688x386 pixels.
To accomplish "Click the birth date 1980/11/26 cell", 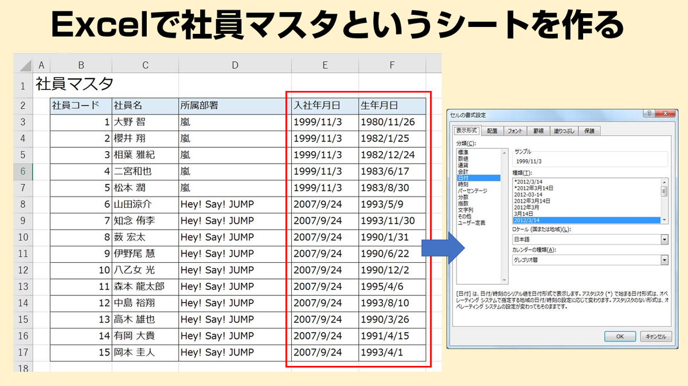I will (392, 122).
